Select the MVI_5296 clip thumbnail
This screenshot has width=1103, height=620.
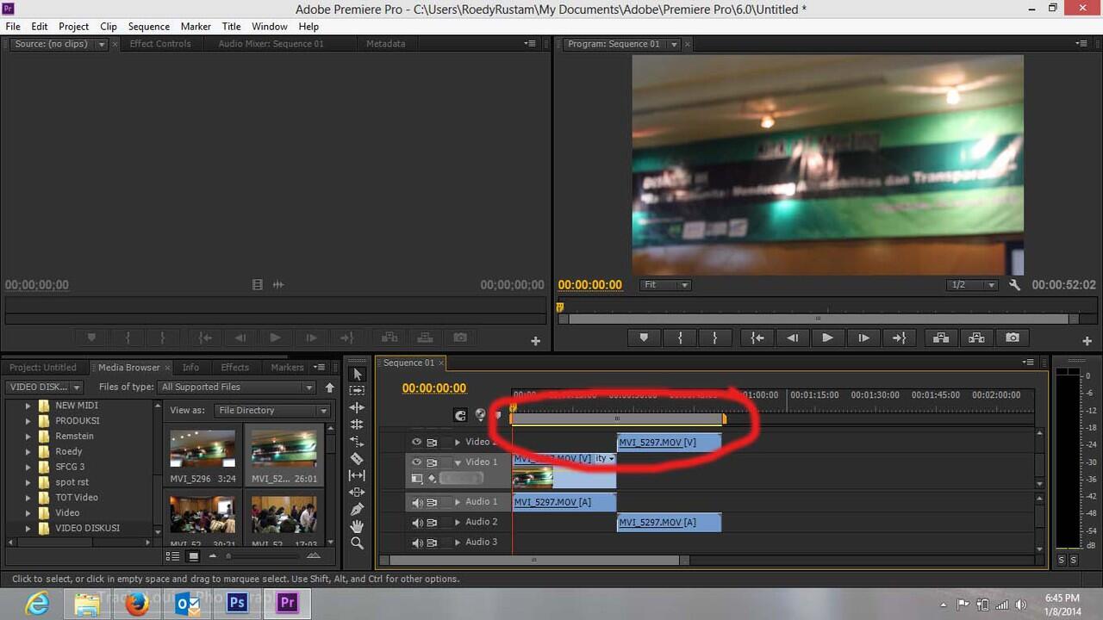point(203,449)
